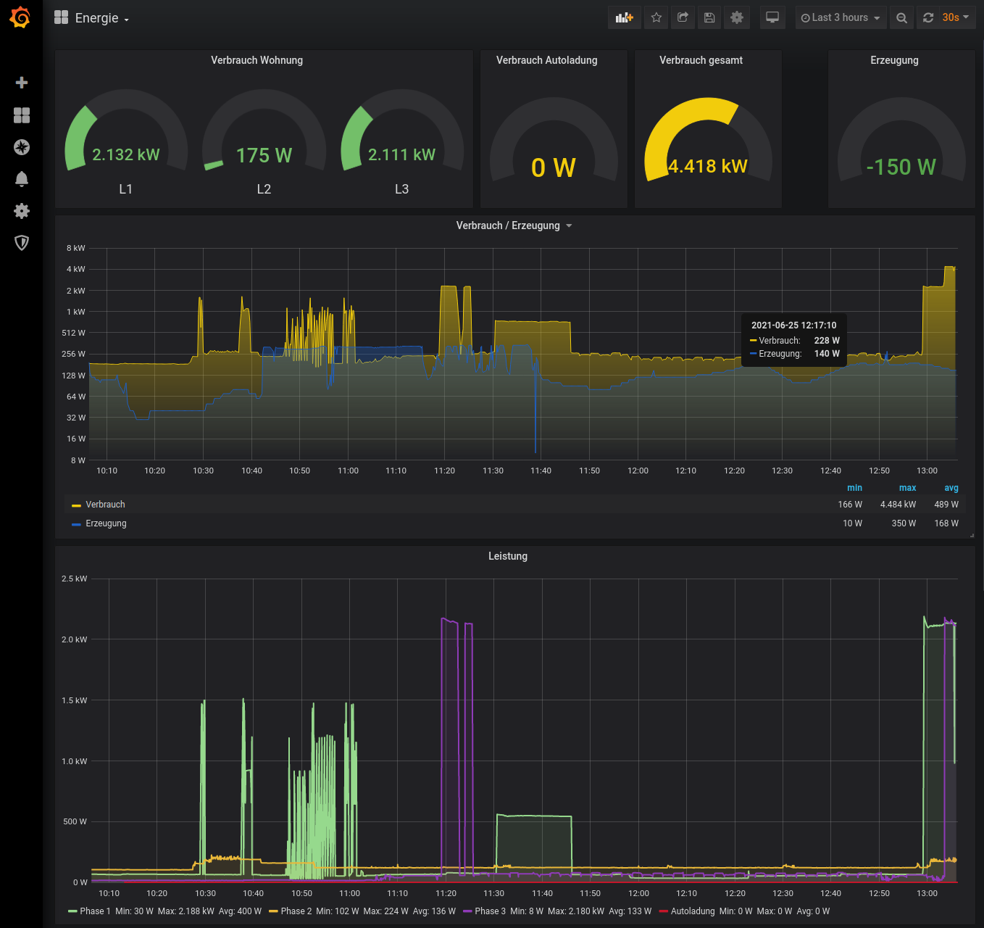Viewport: 984px width, 928px height.
Task: Open the Server Admin shield icon
Action: [22, 243]
